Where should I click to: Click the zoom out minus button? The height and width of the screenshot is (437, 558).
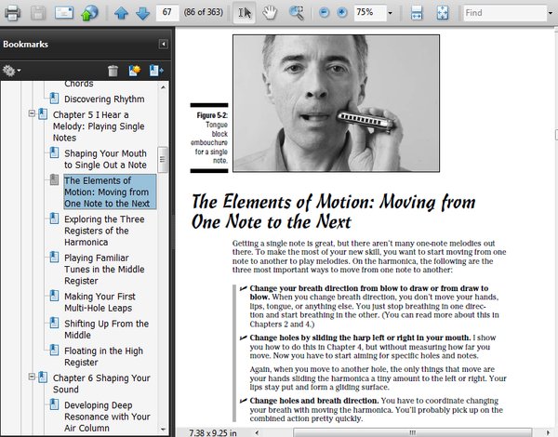pyautogui.click(x=323, y=13)
